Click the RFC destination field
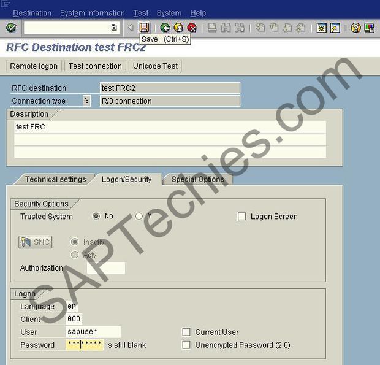The width and height of the screenshot is (380, 365). click(170, 88)
